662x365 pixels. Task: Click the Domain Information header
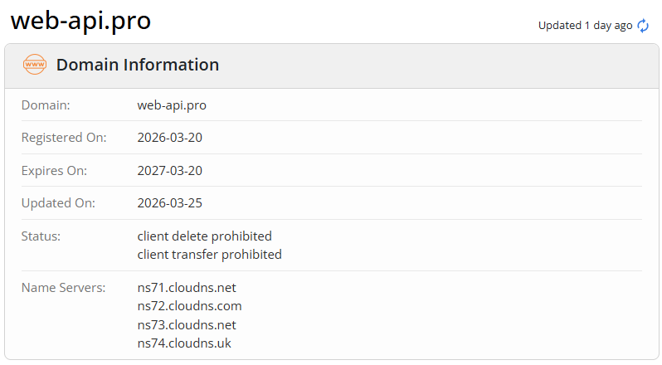[138, 65]
